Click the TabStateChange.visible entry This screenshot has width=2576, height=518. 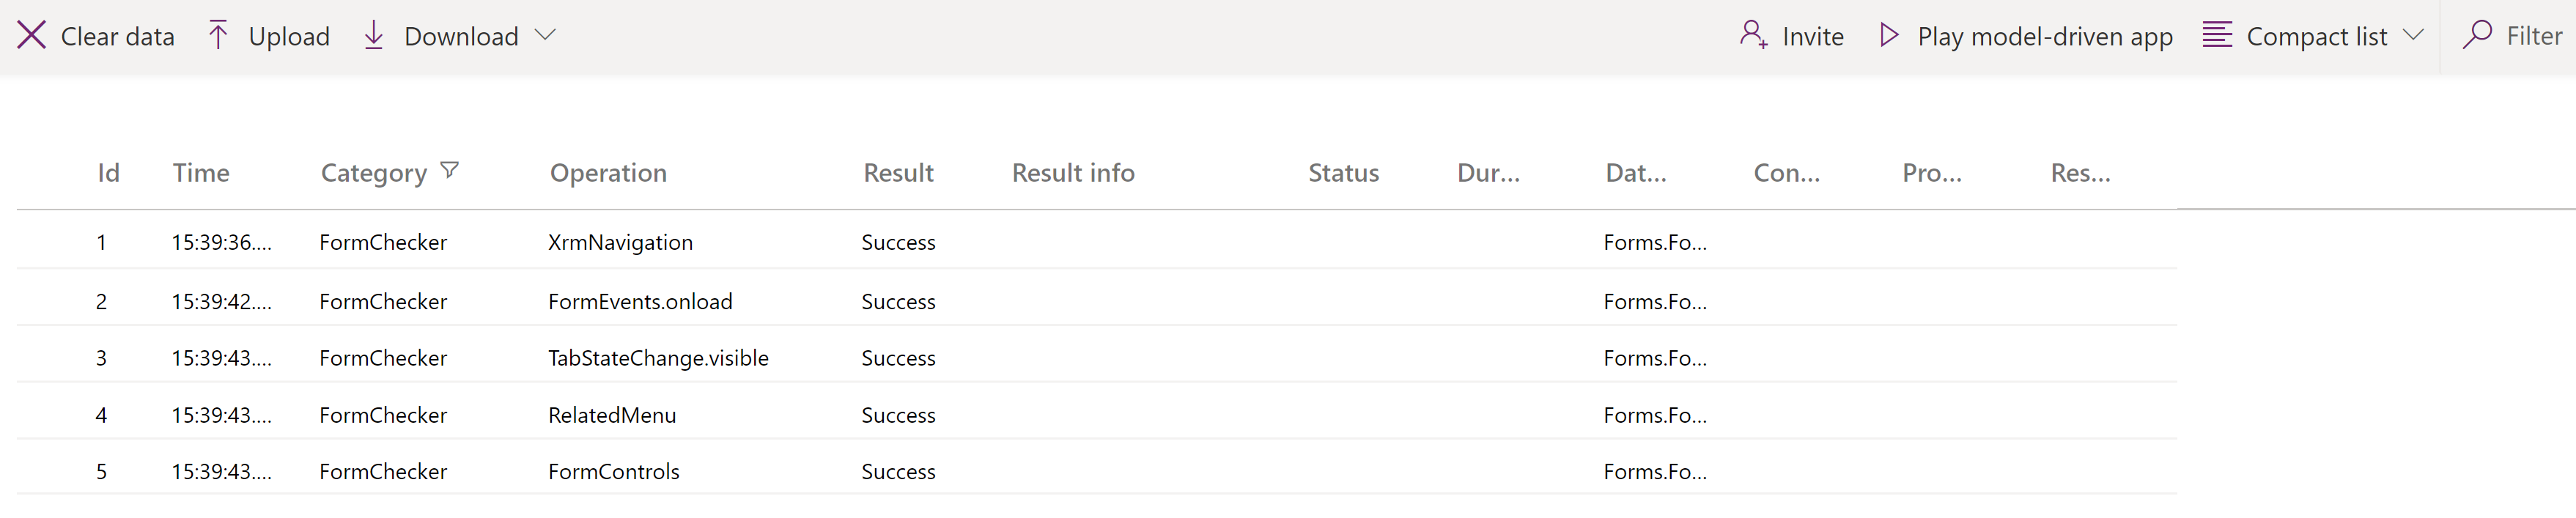[658, 357]
